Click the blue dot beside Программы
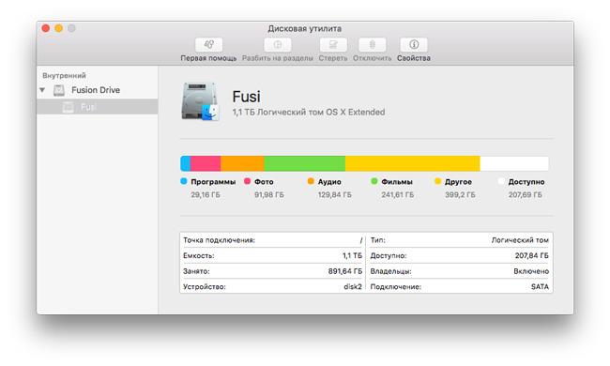The height and width of the screenshot is (366, 610). coord(184,181)
